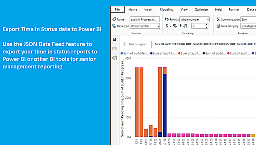This screenshot has width=256, height=145.
Task: Click the Data category icon
Action: point(218,26)
